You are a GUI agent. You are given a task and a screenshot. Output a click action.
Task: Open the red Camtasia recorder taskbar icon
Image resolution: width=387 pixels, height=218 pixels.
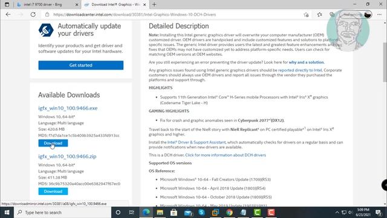pos(271,213)
